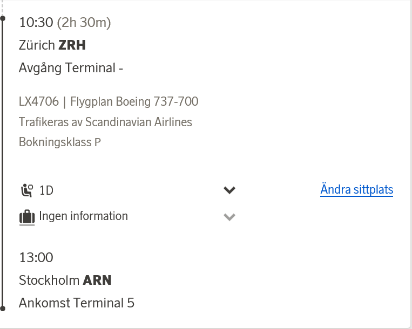Click the suitcase baggage icon

tap(26, 217)
